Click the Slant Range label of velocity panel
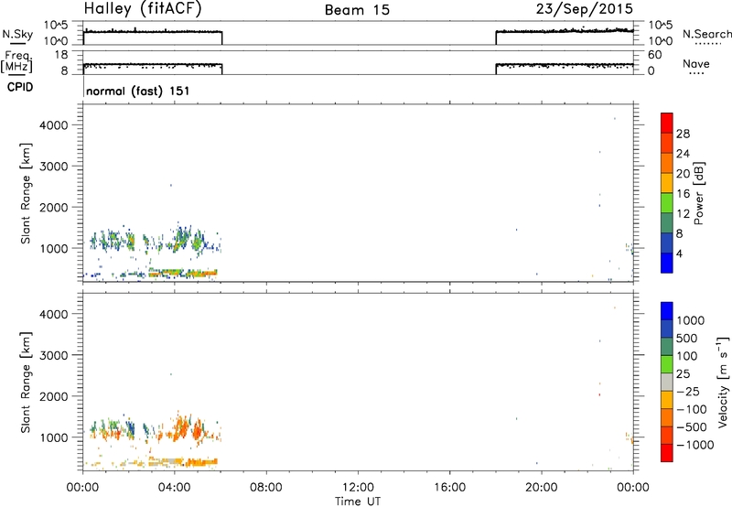The width and height of the screenshot is (732, 507). click(26, 383)
